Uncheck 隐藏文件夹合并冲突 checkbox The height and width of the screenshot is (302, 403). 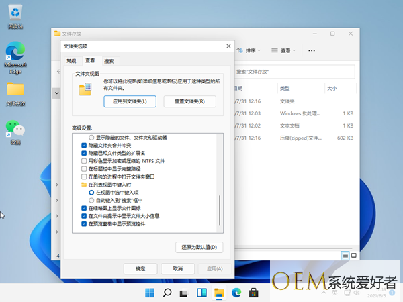(84, 145)
